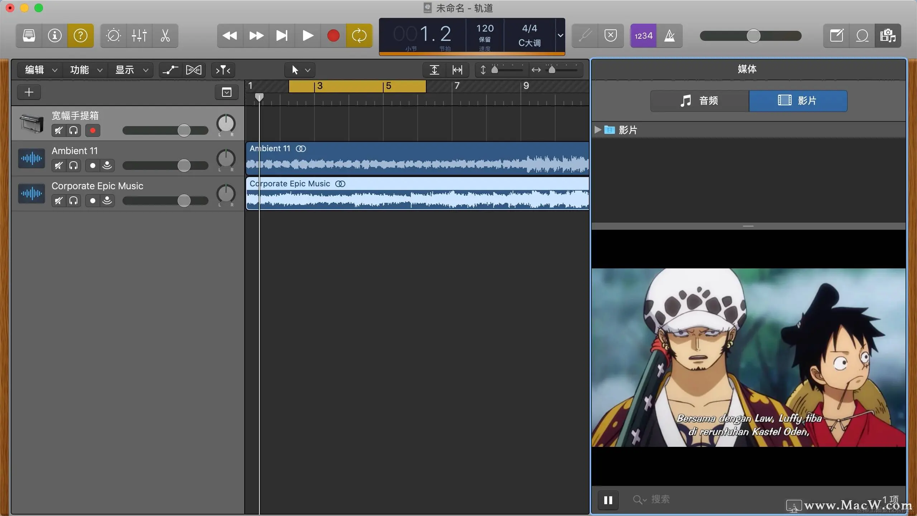This screenshot has height=516, width=917.
Task: Open the scissors Editors button
Action: coord(165,35)
